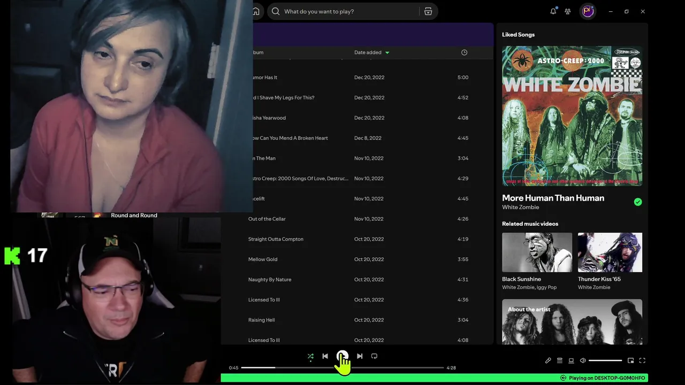Click the Home icon beside the search bar
This screenshot has height=385, width=685.
click(x=256, y=11)
